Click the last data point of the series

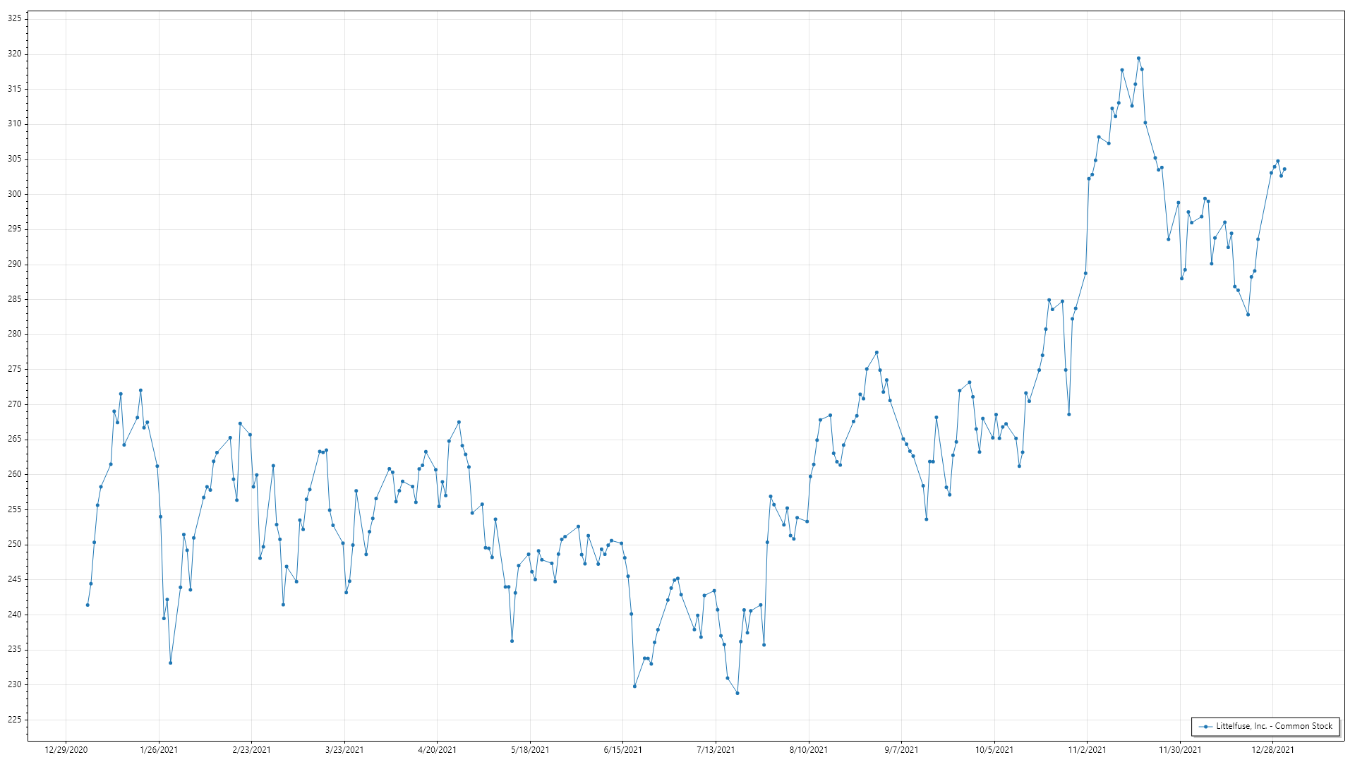[x=1284, y=169]
